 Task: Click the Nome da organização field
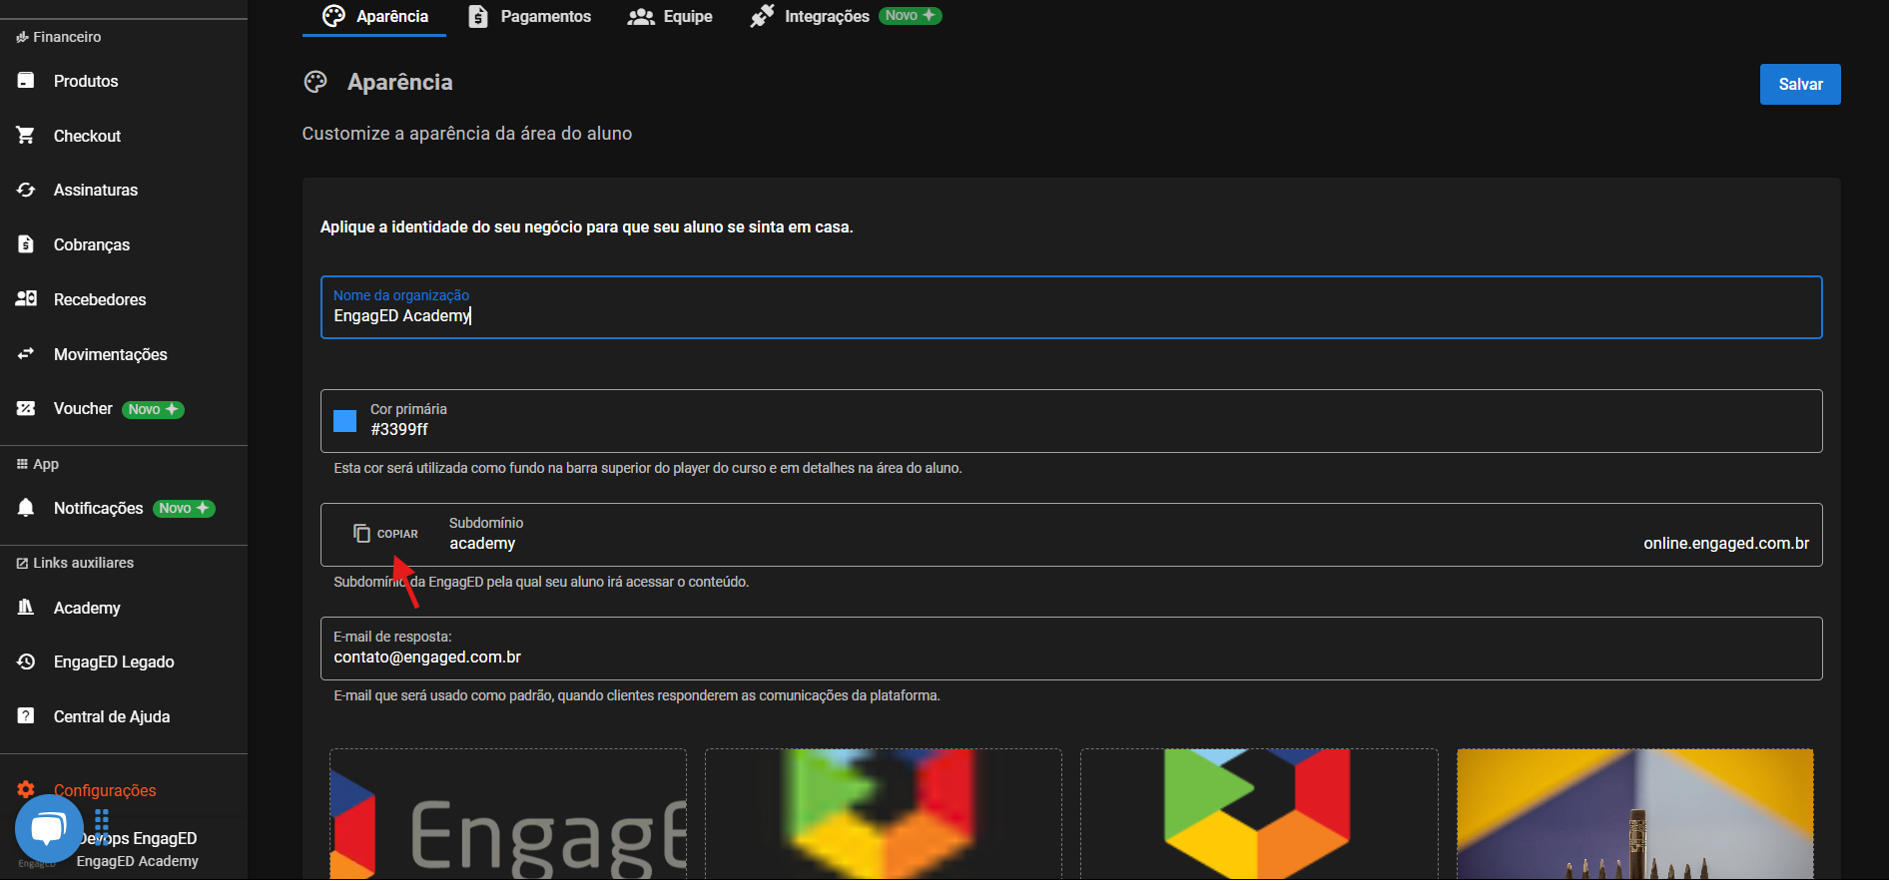point(1071,307)
